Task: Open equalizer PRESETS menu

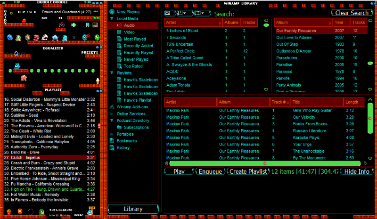Action: (90, 52)
